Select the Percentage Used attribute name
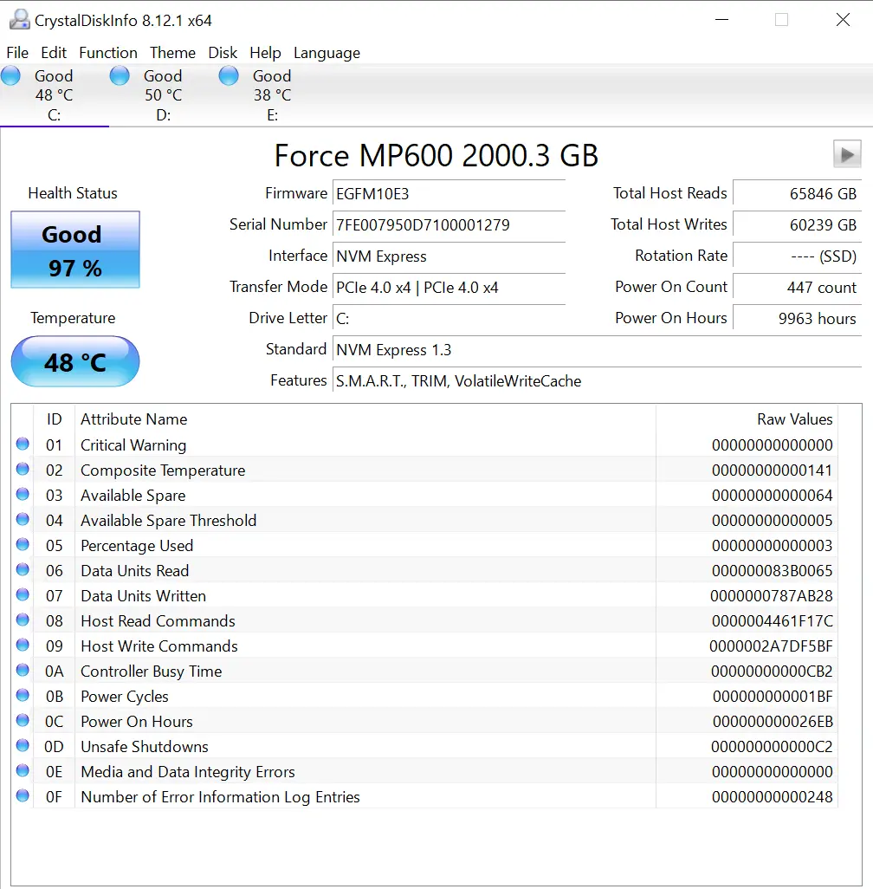Viewport: 873px width, 889px height. 137,545
